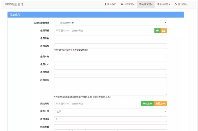Expand the 系统设置 menu
This screenshot has height=131, width=198.
[163, 4]
